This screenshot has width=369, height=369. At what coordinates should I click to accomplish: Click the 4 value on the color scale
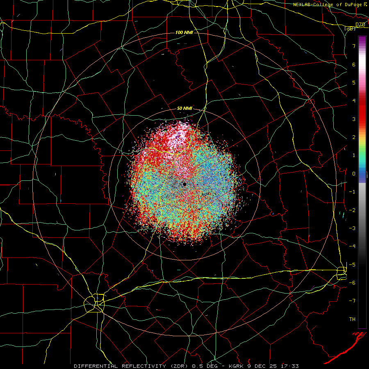coord(354,101)
